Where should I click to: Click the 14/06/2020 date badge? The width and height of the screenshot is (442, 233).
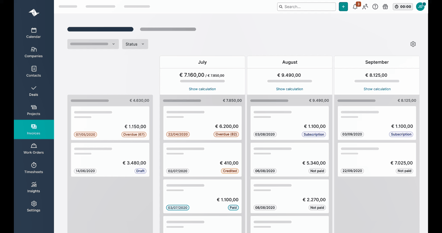(x=85, y=171)
